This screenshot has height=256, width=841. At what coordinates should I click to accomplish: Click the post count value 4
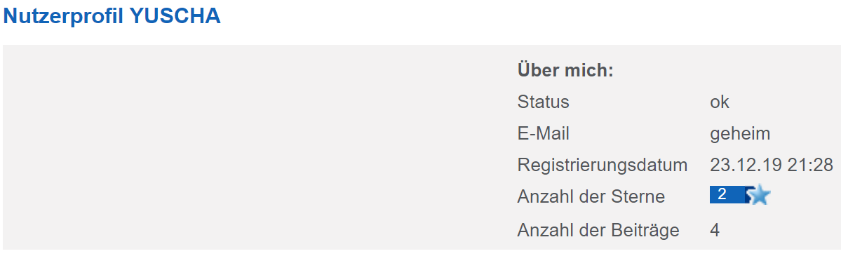(715, 230)
